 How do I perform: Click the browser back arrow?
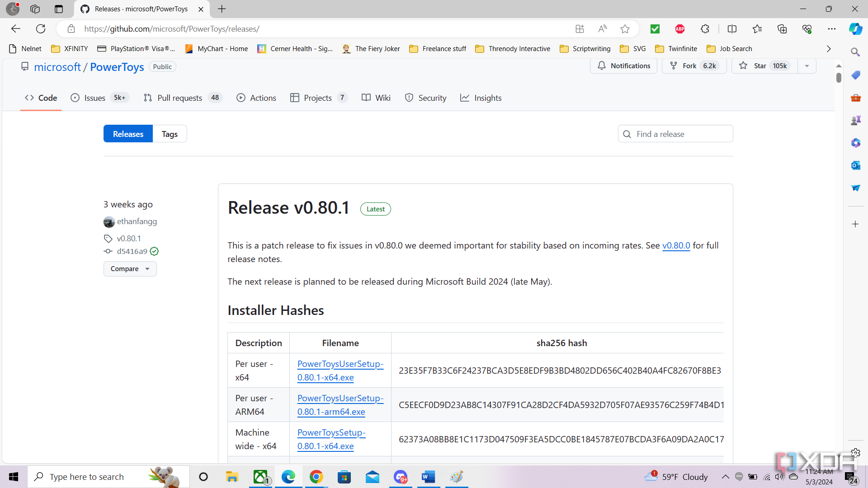pos(16,29)
